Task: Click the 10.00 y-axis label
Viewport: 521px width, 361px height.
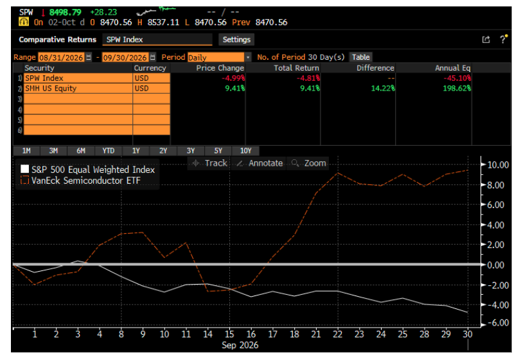Action: (498, 165)
